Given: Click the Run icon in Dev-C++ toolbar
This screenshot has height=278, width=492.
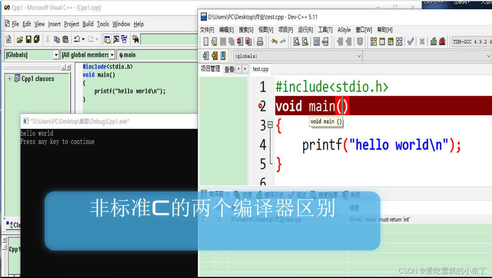Looking at the screenshot, I should point(382,42).
